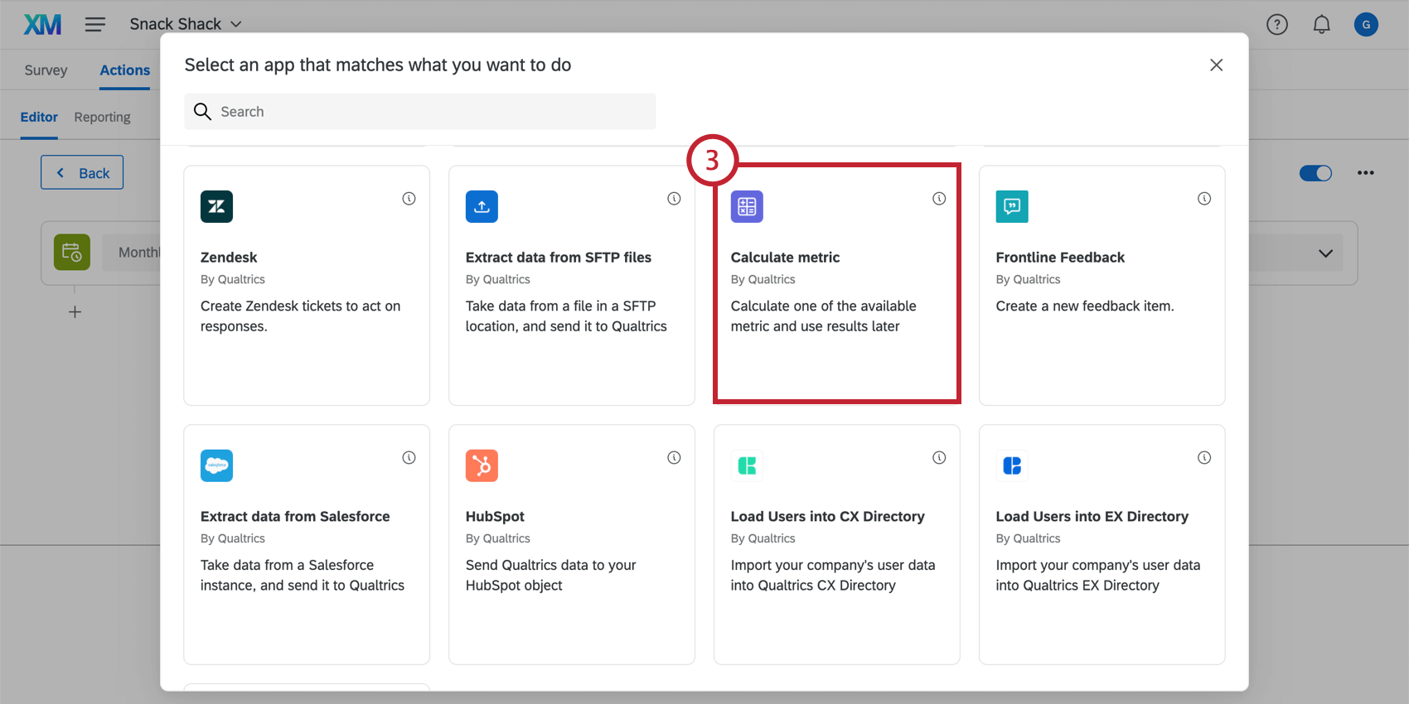The height and width of the screenshot is (704, 1409).
Task: Open info for Extract data from Salesforce
Action: tap(409, 457)
